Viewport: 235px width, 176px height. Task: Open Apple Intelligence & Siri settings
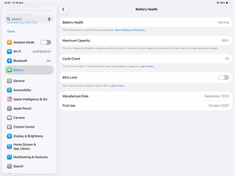(x=29, y=99)
